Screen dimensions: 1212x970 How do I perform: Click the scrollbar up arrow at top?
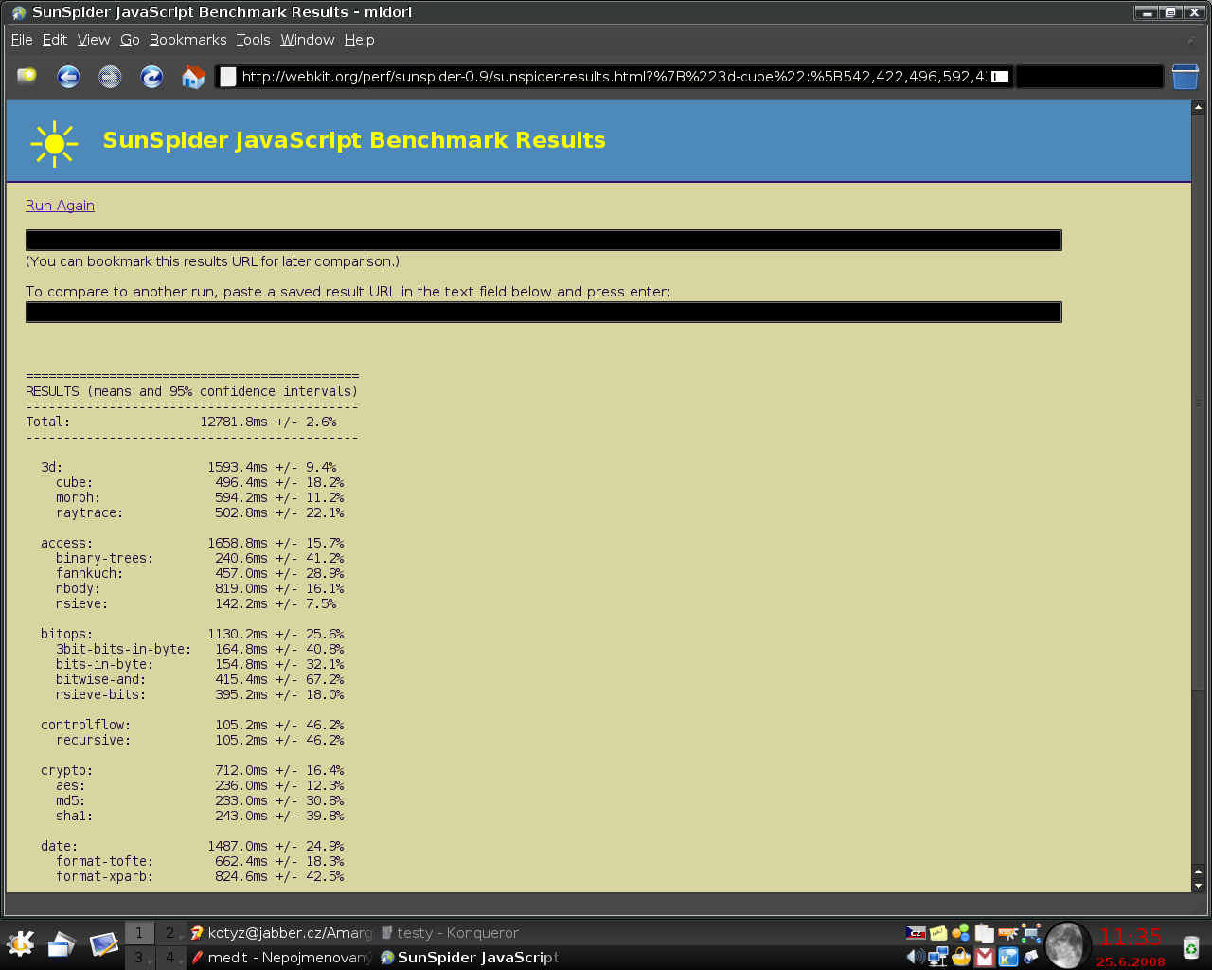pos(1198,107)
